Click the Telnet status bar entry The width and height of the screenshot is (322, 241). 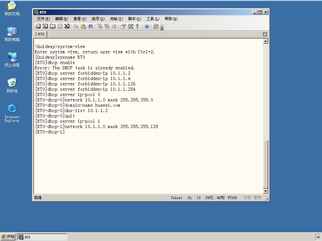coord(176,198)
